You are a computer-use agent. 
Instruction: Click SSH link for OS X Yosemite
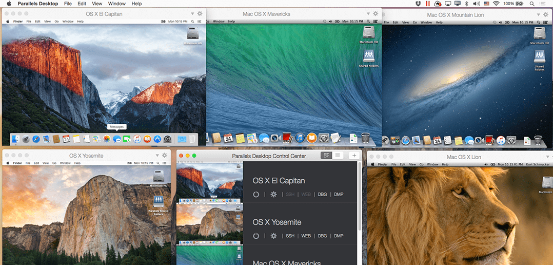[x=290, y=236]
